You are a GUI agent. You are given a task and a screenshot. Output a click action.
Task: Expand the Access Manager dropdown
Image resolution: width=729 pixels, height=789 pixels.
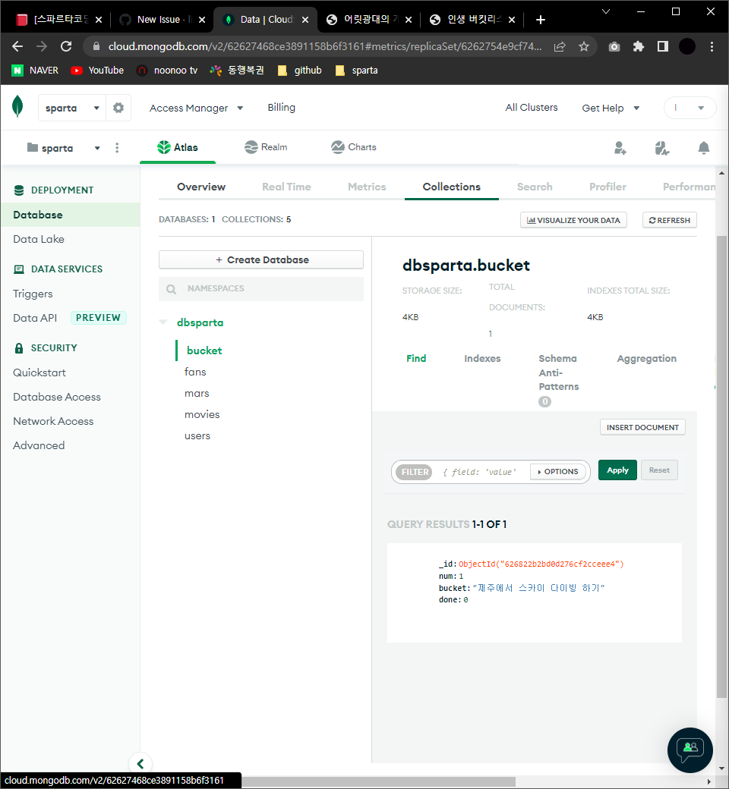(x=197, y=108)
